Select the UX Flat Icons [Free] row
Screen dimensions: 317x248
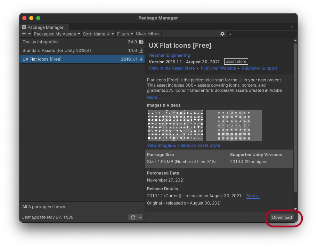pyautogui.click(x=82, y=59)
